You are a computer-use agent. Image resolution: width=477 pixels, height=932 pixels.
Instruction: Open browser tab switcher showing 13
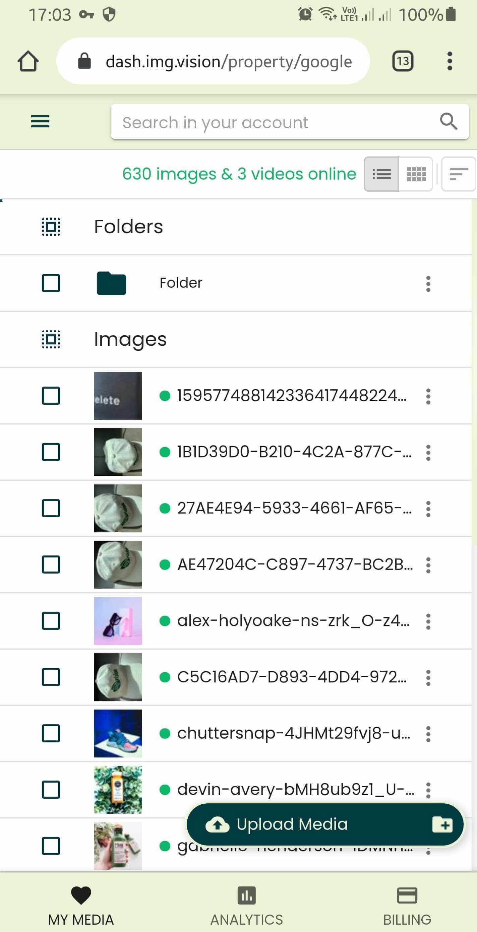(403, 61)
